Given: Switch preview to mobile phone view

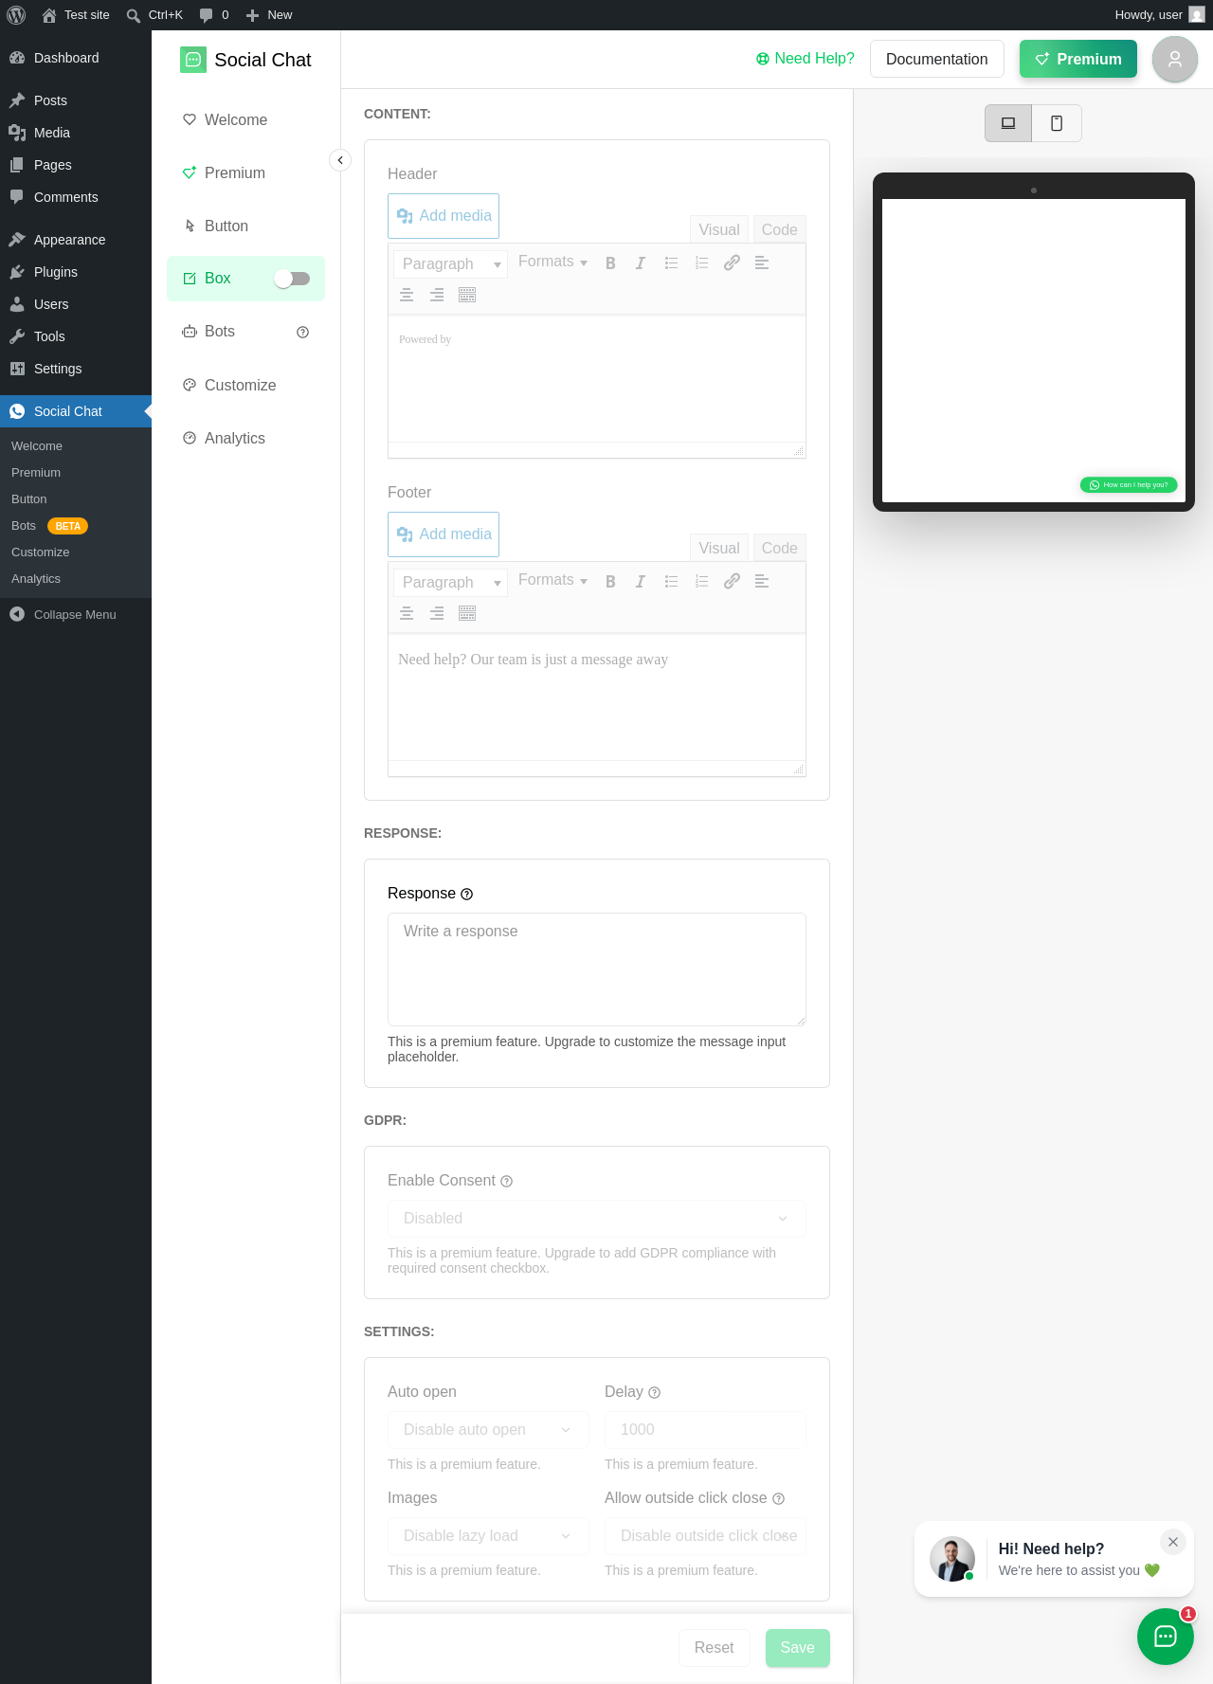Looking at the screenshot, I should tap(1057, 123).
